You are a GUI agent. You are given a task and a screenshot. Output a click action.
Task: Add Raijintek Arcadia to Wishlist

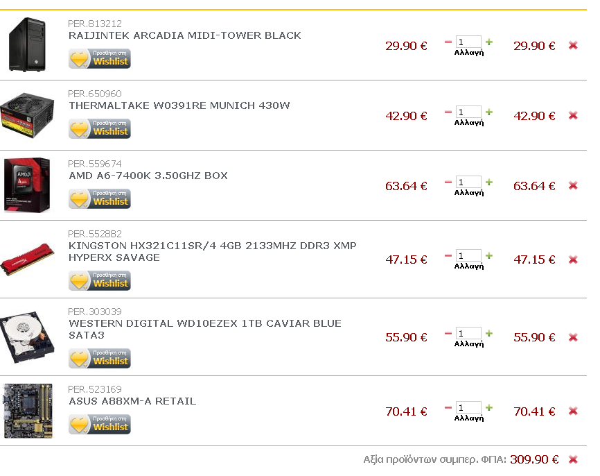100,58
